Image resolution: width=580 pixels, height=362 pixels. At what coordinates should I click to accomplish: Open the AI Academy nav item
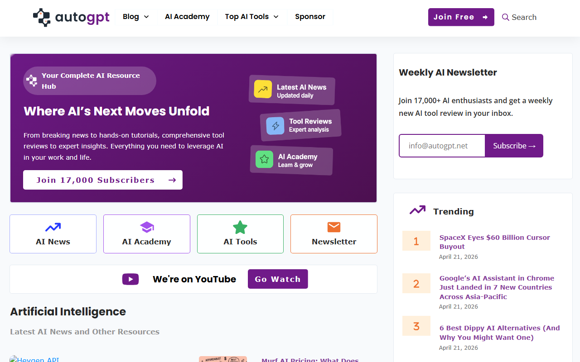click(x=187, y=17)
